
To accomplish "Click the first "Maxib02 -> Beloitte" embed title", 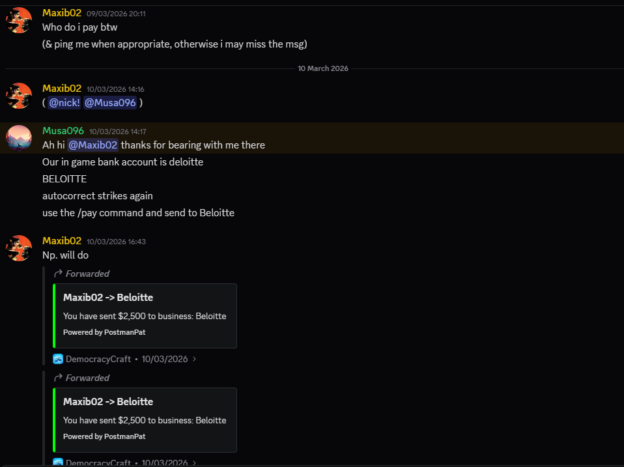I will pyautogui.click(x=108, y=298).
